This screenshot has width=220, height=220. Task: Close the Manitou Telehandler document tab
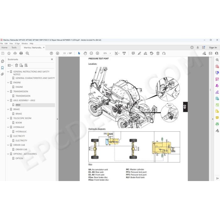pos(44,47)
